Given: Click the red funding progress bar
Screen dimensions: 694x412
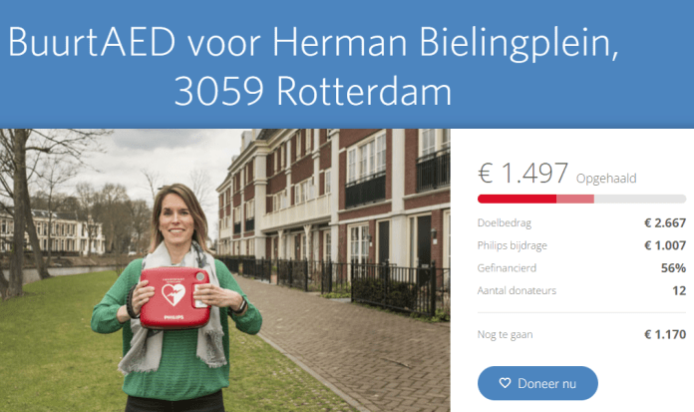Looking at the screenshot, I should [517, 199].
